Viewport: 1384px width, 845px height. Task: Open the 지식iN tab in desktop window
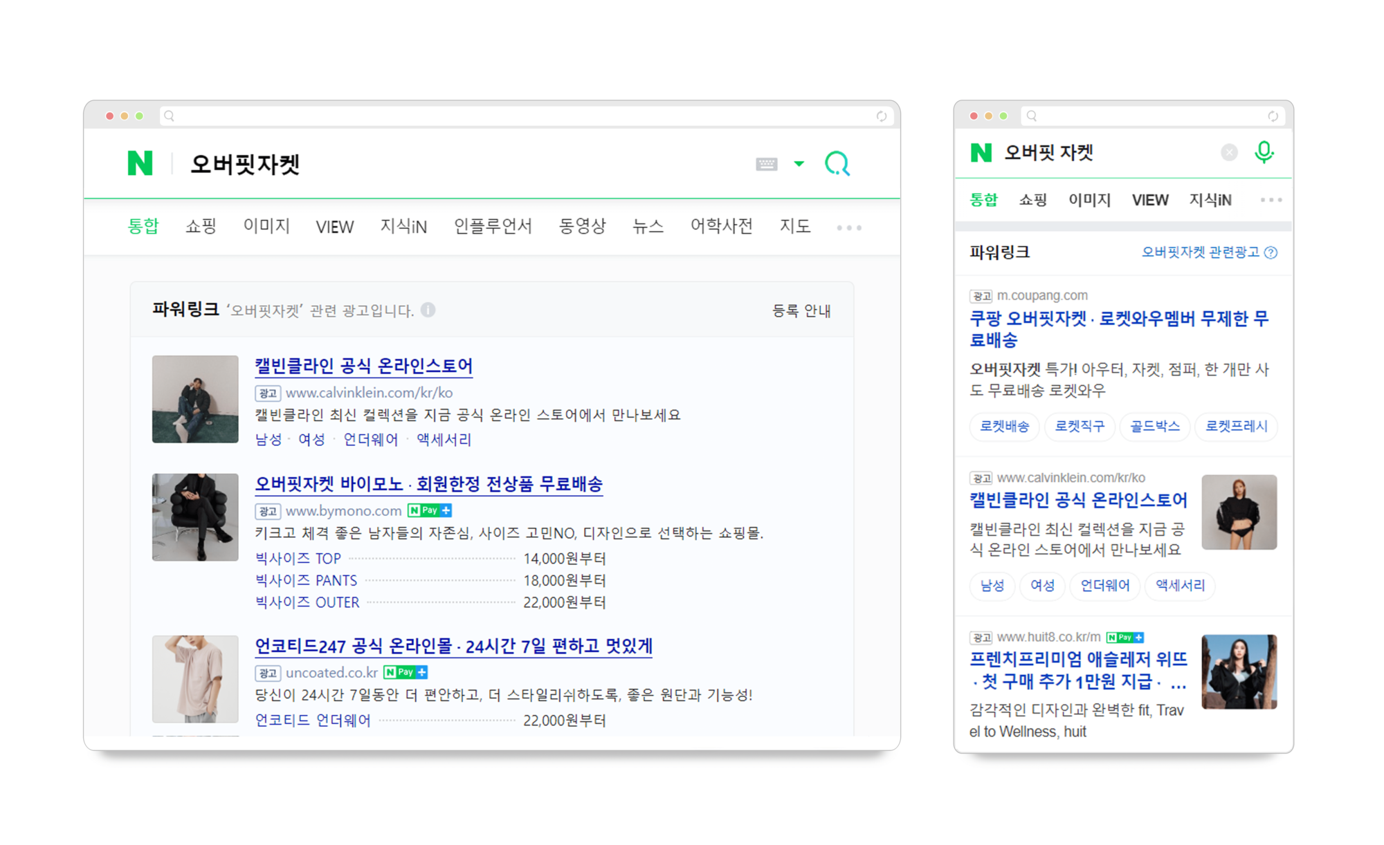click(403, 226)
